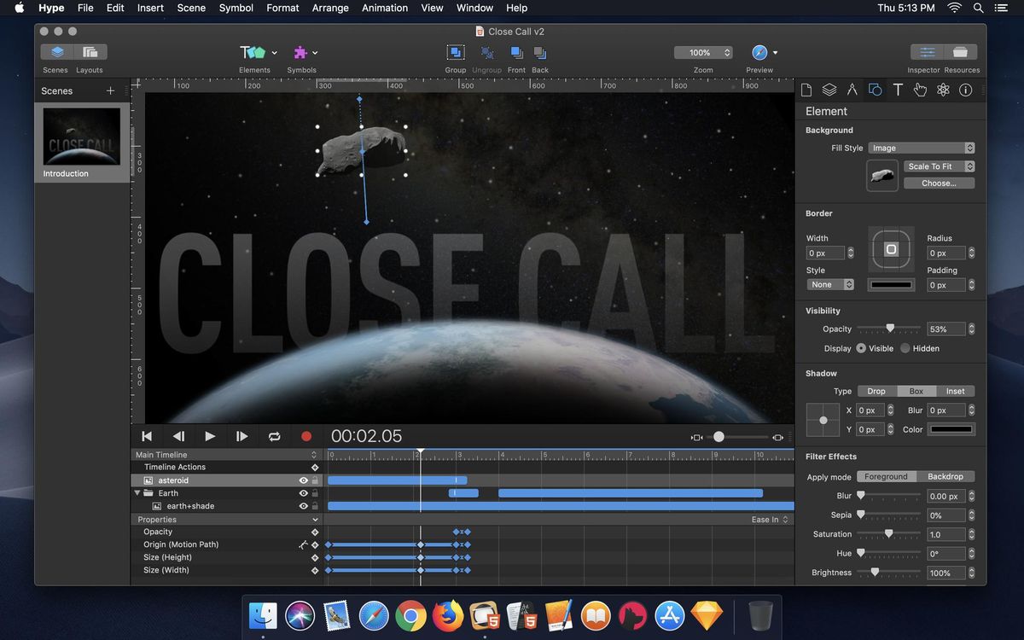Click the Group icon in the toolbar
The height and width of the screenshot is (640, 1024).
tap(455, 53)
